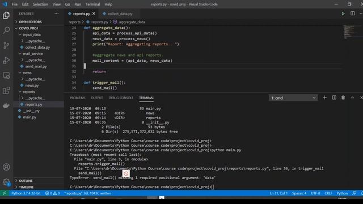Split the editor to the right

click(x=352, y=14)
